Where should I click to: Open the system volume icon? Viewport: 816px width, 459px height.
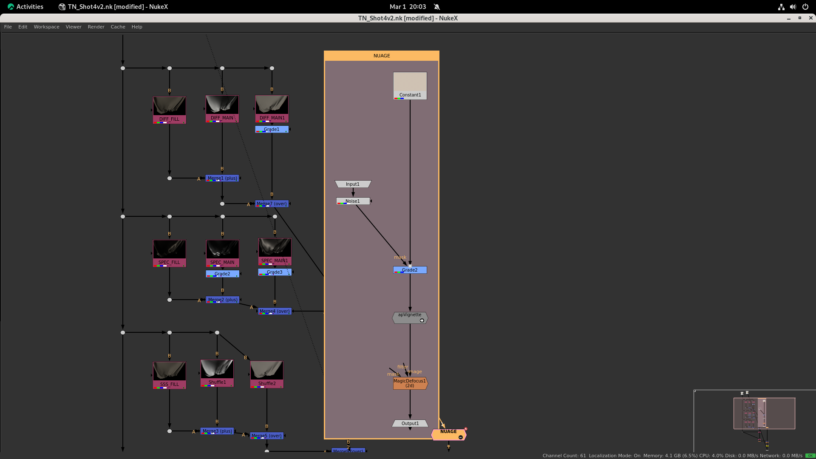tap(793, 7)
